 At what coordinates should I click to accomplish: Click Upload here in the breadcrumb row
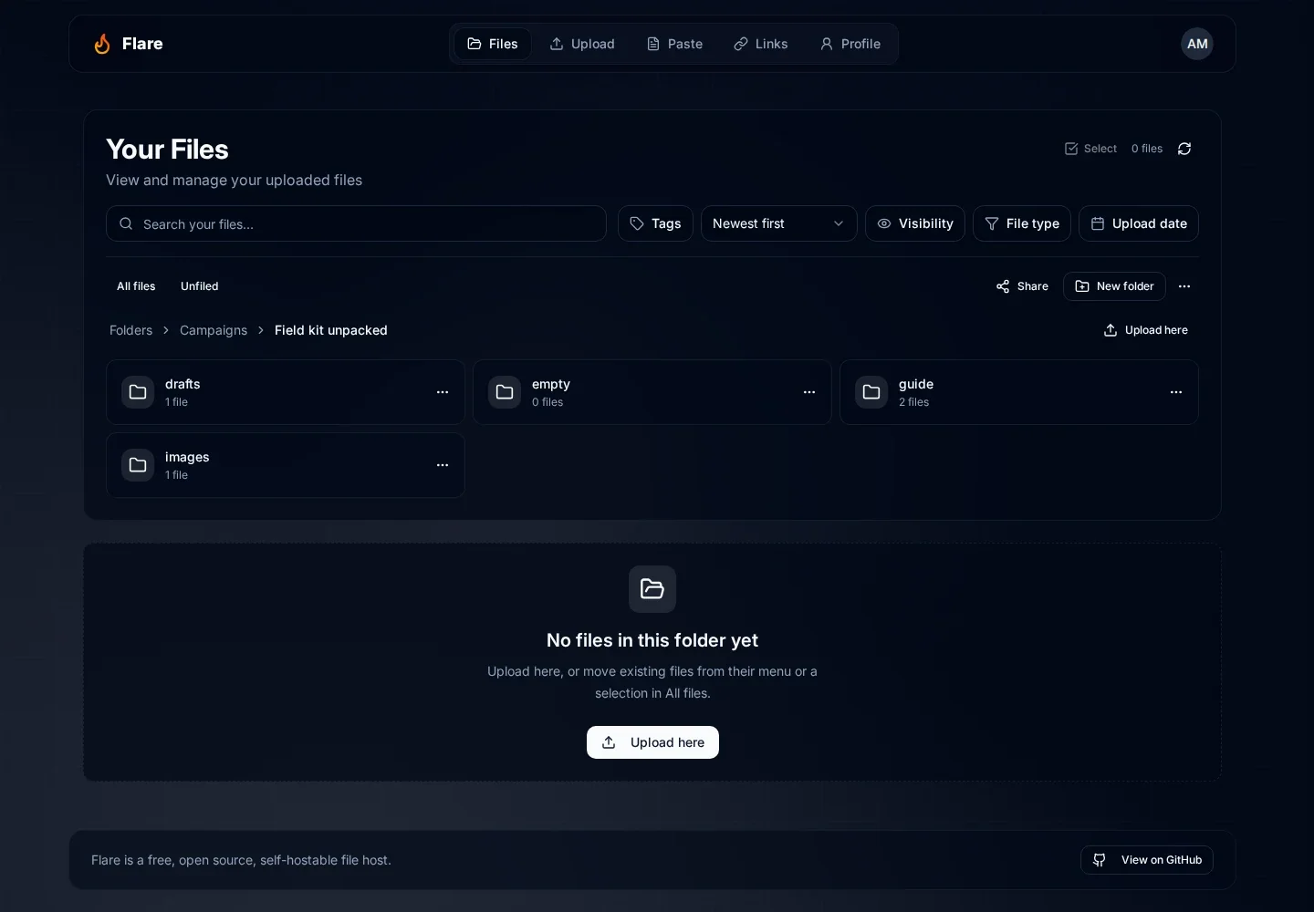coord(1146,330)
